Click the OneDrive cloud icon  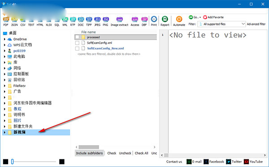9,39
